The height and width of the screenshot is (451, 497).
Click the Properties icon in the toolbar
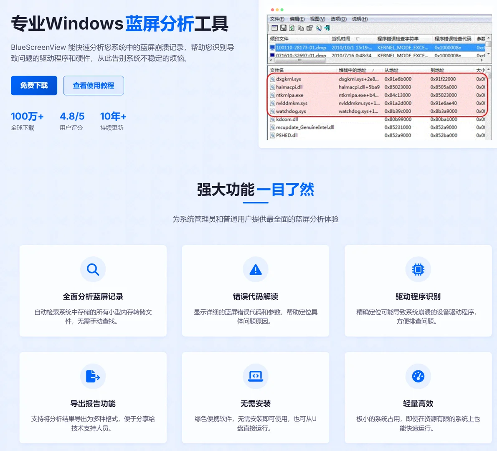(309, 28)
